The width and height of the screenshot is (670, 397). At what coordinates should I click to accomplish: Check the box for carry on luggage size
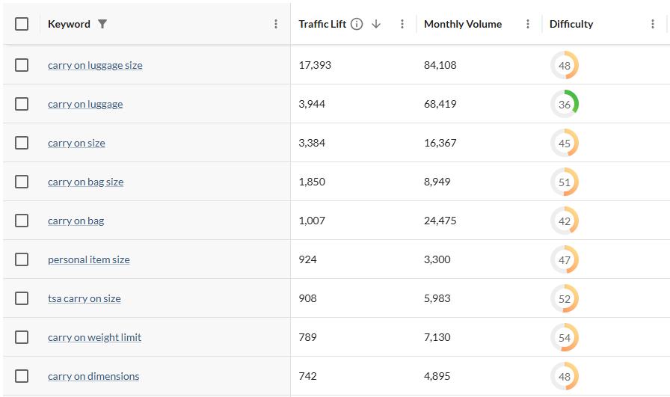point(22,65)
